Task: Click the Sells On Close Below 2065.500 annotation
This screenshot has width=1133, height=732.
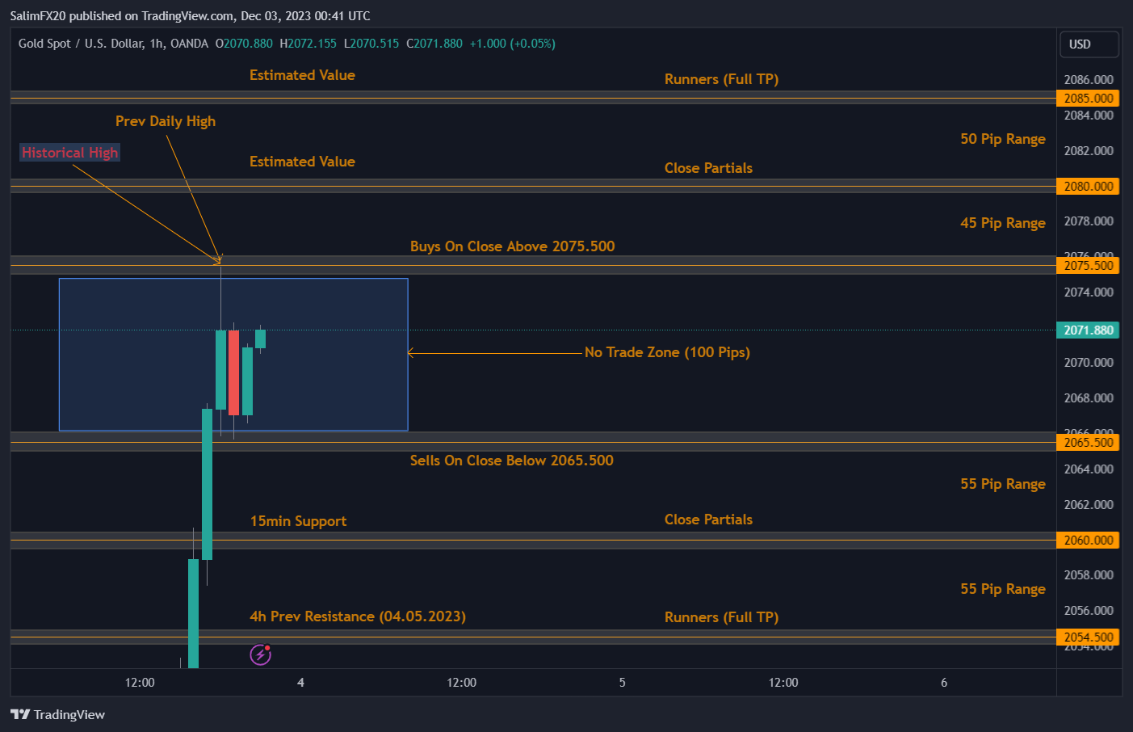Action: pos(512,461)
